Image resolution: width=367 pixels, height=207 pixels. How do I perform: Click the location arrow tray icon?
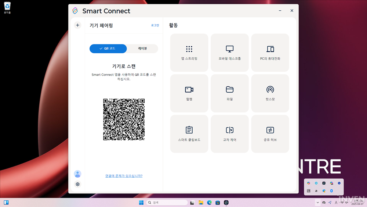click(x=330, y=202)
